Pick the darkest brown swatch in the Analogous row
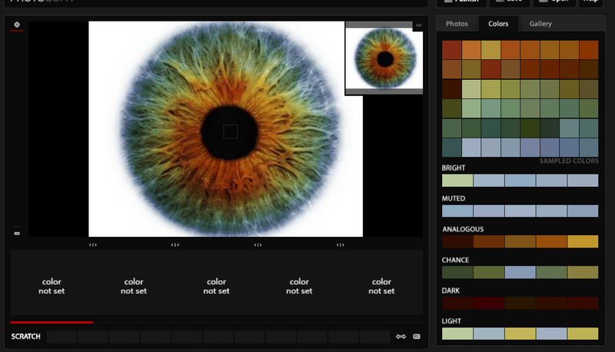This screenshot has height=352, width=615. (457, 241)
